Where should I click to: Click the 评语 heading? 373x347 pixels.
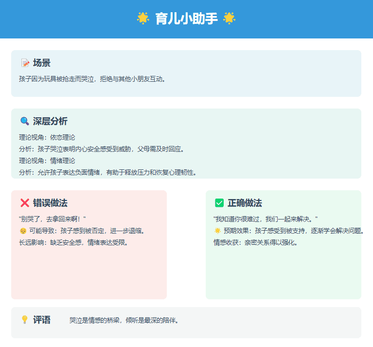(x=42, y=320)
